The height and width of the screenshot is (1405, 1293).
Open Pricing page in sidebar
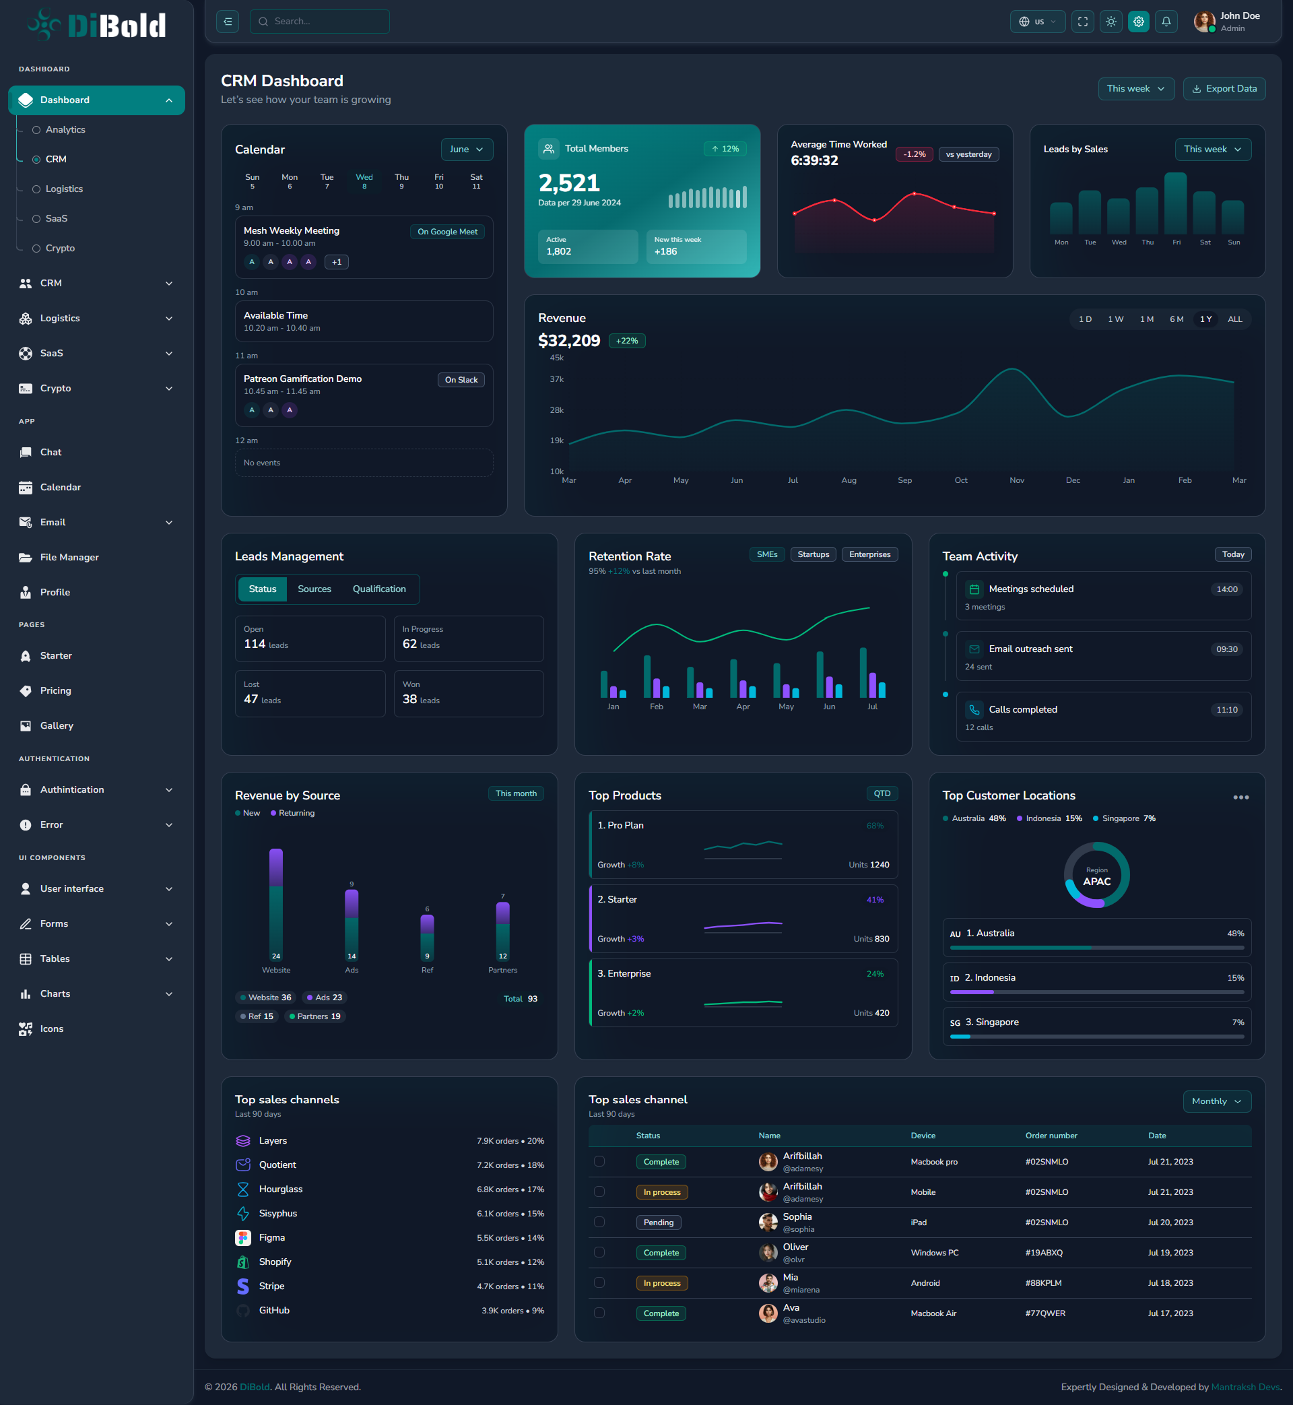click(55, 690)
